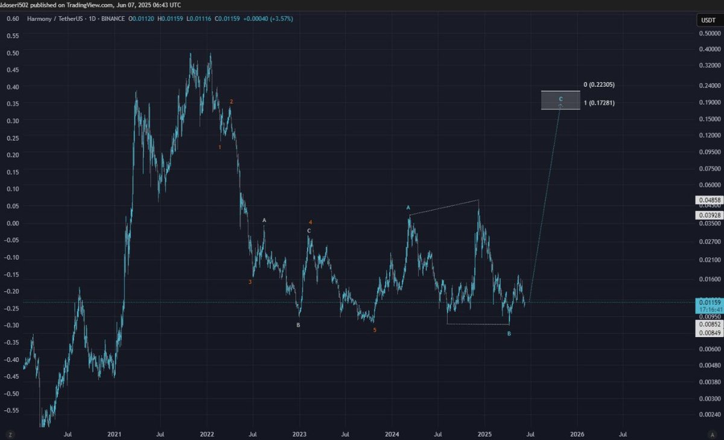Click the 0.07500 right price scale label
Image resolution: width=724 pixels, height=440 pixels.
[710, 169]
